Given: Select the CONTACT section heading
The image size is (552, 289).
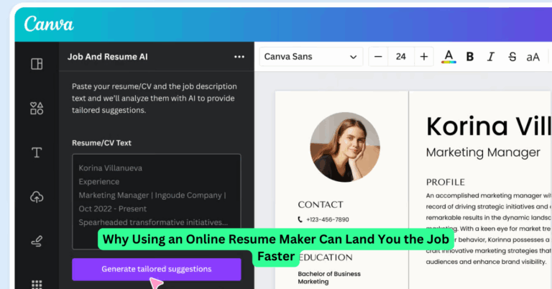Looking at the screenshot, I should coord(321,204).
